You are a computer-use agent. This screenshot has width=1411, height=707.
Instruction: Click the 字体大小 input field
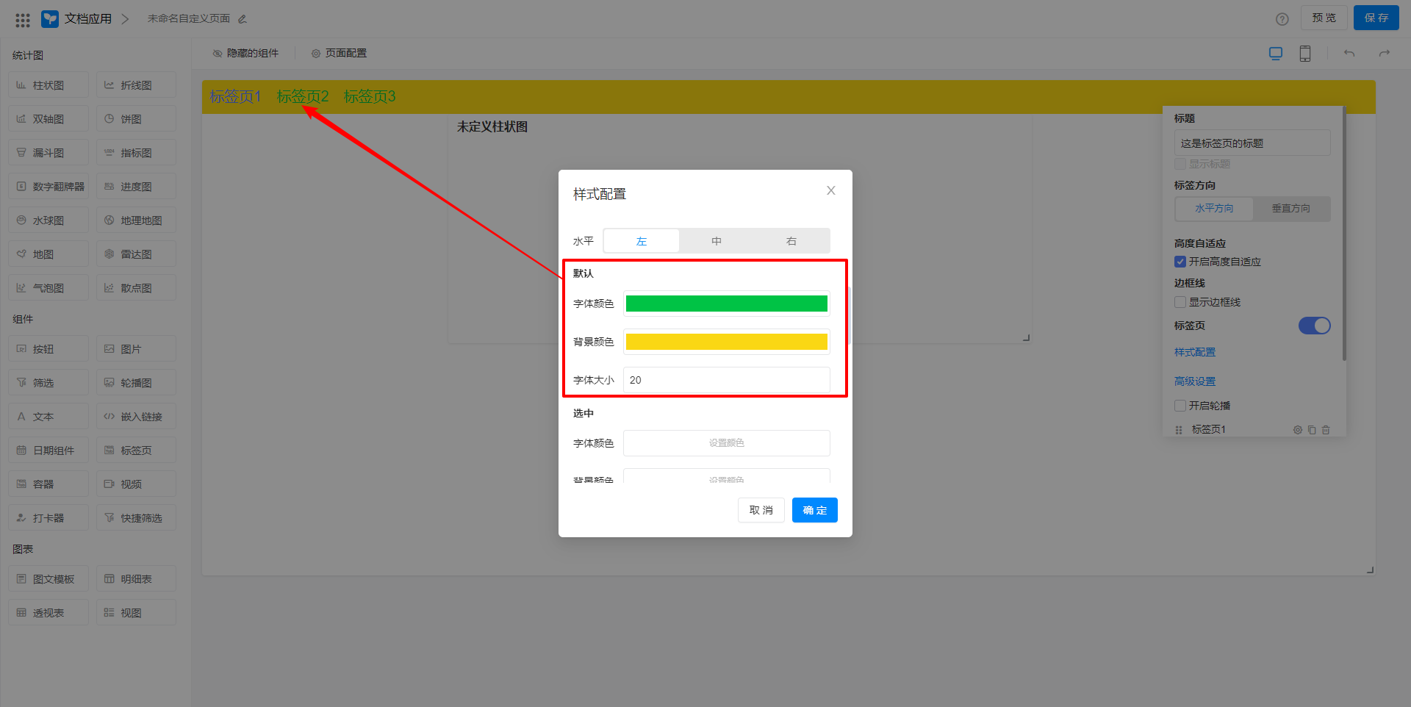click(726, 380)
